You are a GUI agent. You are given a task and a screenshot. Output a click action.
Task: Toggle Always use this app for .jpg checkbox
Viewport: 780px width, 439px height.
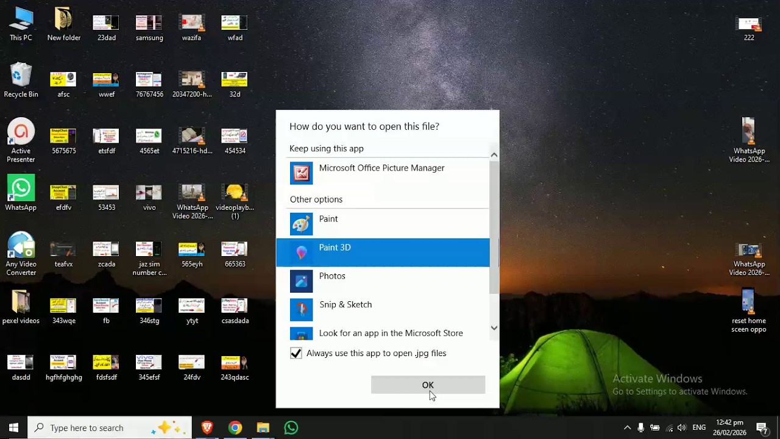(296, 353)
